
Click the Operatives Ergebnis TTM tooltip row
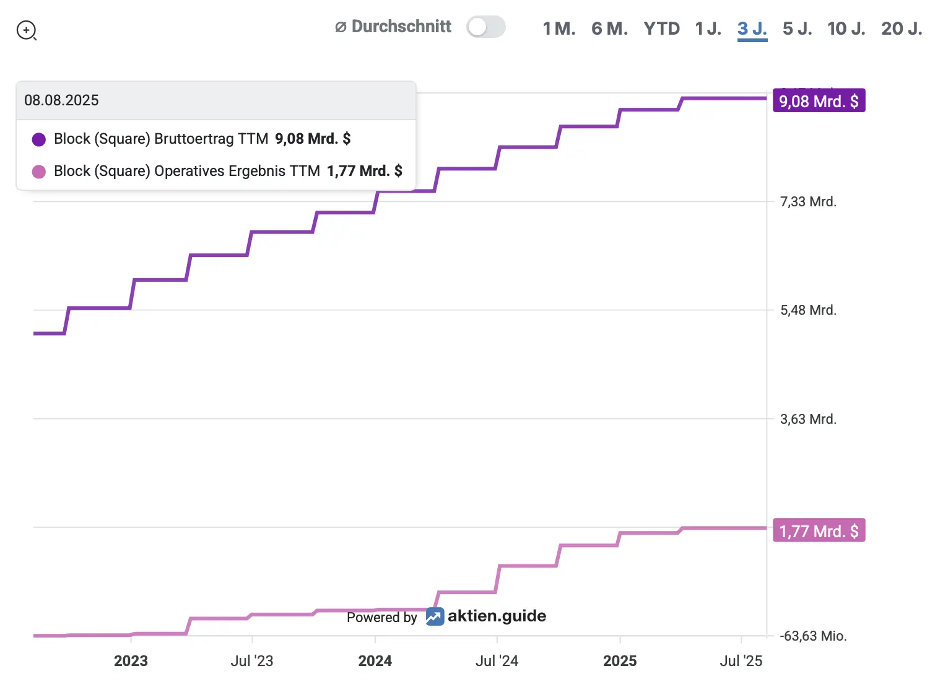(x=215, y=171)
